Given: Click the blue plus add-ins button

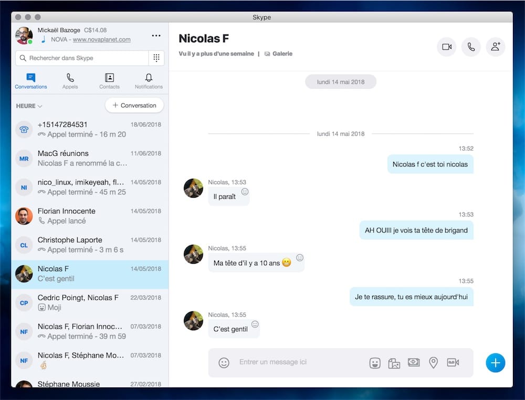Looking at the screenshot, I should pos(496,363).
